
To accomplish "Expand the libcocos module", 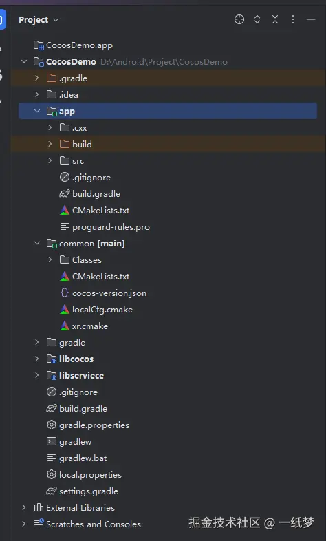I will pos(37,359).
